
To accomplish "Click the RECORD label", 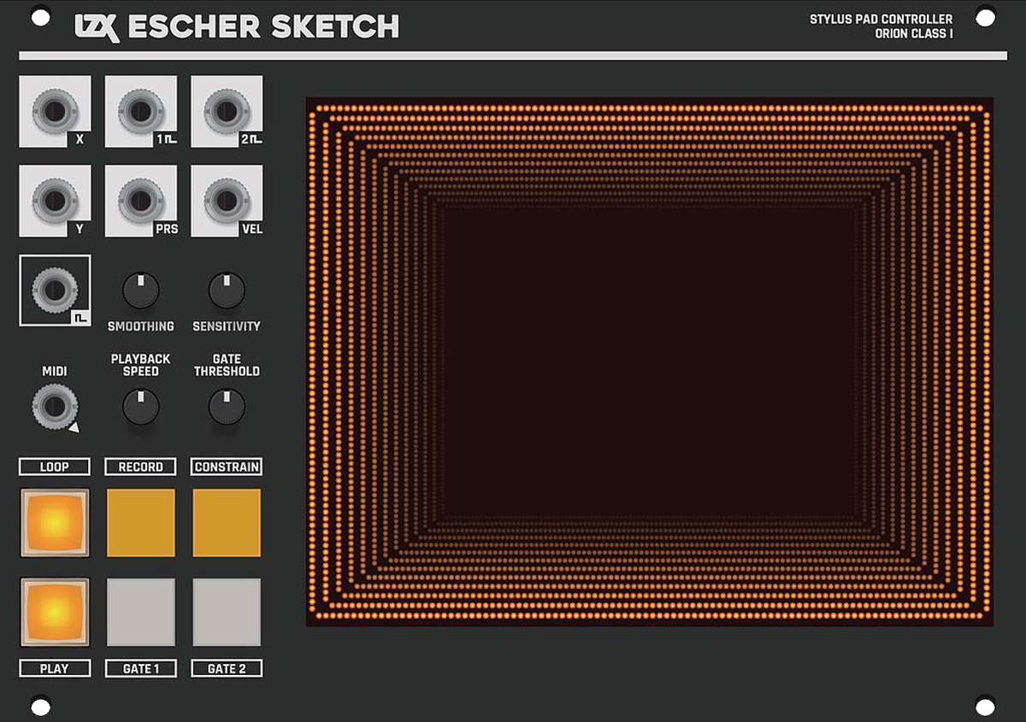I will click(141, 467).
